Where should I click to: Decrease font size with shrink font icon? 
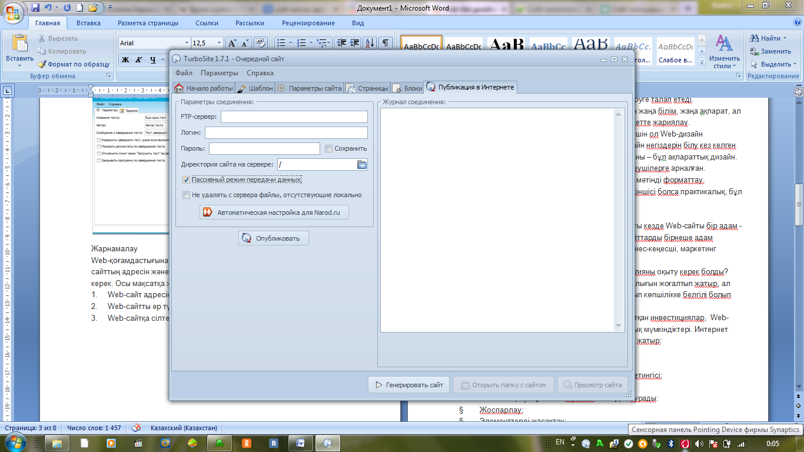(245, 43)
